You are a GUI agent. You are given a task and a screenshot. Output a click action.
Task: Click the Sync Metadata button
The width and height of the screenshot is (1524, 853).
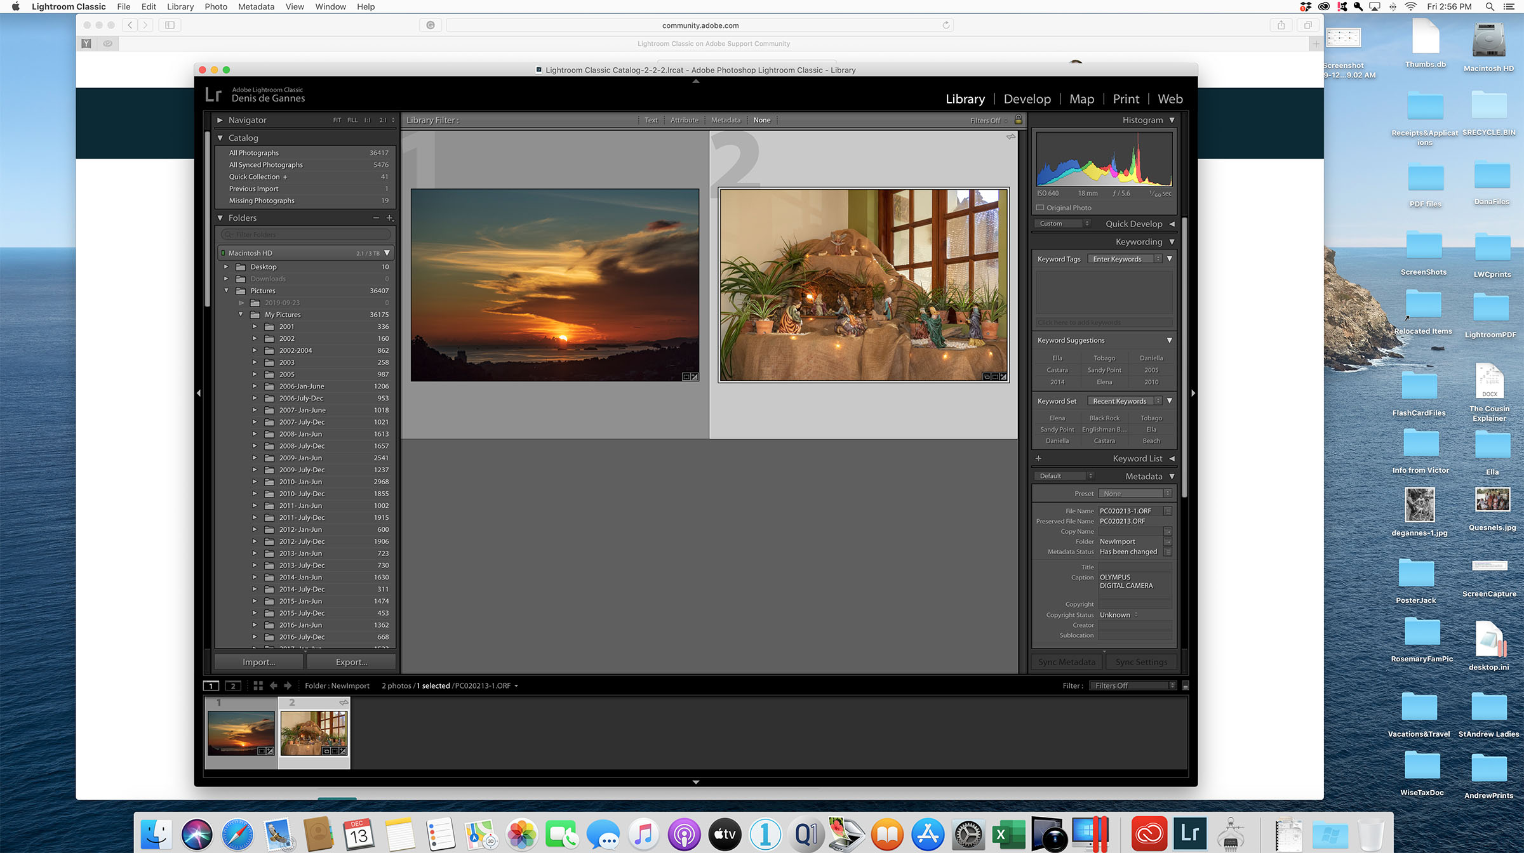[x=1067, y=661]
